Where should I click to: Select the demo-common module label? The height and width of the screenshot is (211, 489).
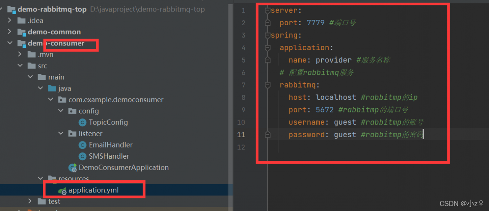pyautogui.click(x=54, y=32)
